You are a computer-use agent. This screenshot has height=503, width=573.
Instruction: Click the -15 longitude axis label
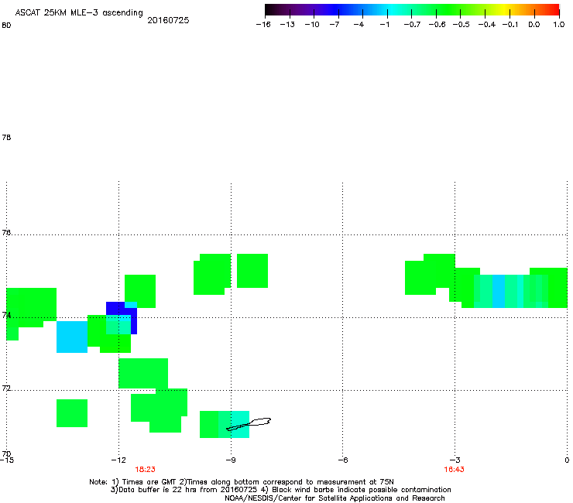(x=6, y=460)
